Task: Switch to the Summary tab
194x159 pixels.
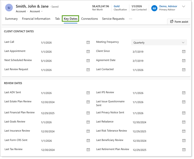Action: (11, 19)
